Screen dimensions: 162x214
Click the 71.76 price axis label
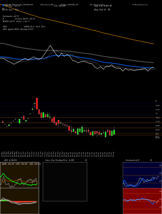(157, 122)
